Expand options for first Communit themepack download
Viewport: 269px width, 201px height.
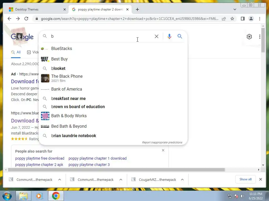click(60, 180)
